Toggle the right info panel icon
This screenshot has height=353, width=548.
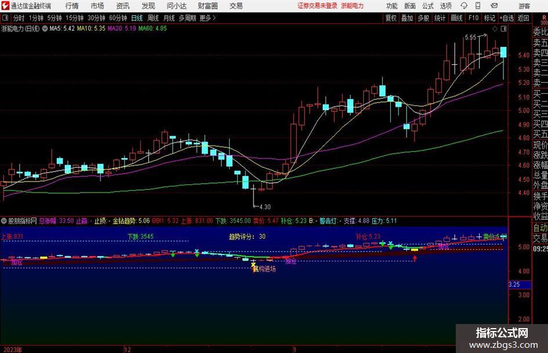pos(503,29)
